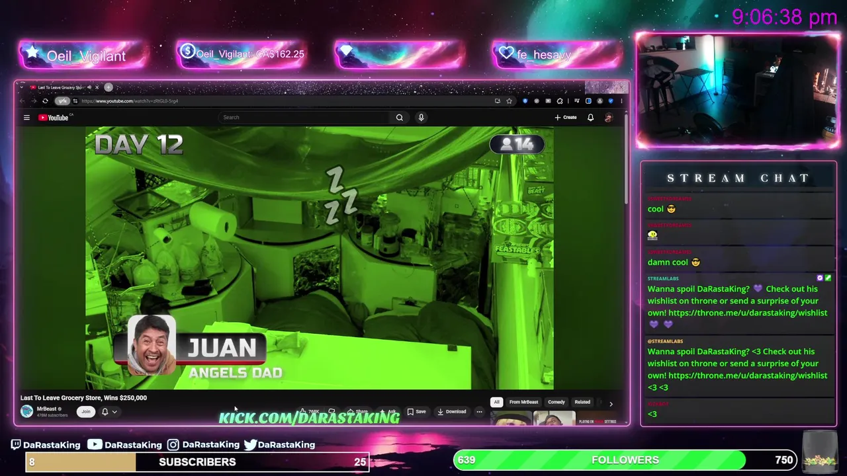
Task: Click the subscribers goal progress bar
Action: (x=197, y=461)
